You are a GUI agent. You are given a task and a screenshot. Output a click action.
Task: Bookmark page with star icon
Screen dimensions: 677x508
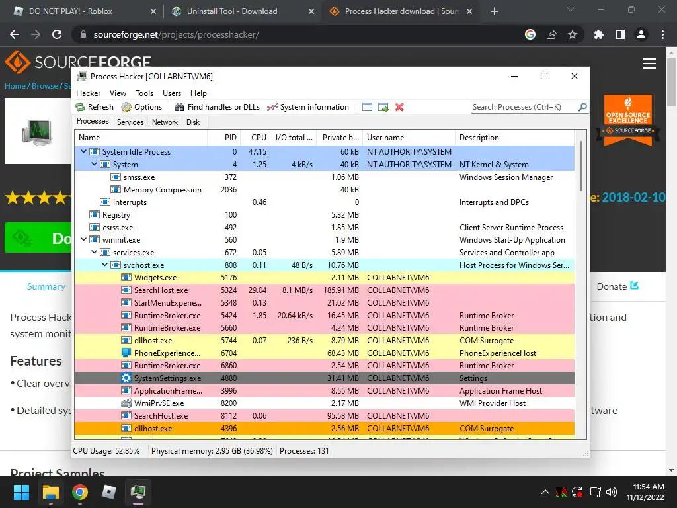pyautogui.click(x=573, y=34)
